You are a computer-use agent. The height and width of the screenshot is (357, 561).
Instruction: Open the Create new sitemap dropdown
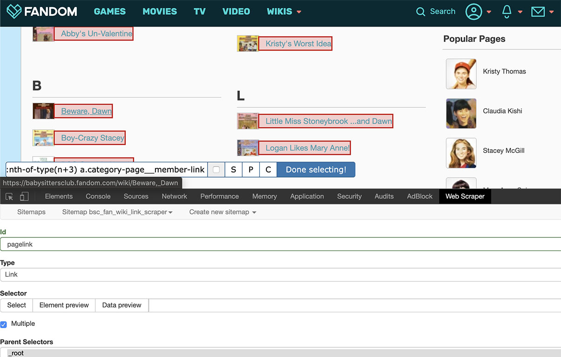coord(222,212)
